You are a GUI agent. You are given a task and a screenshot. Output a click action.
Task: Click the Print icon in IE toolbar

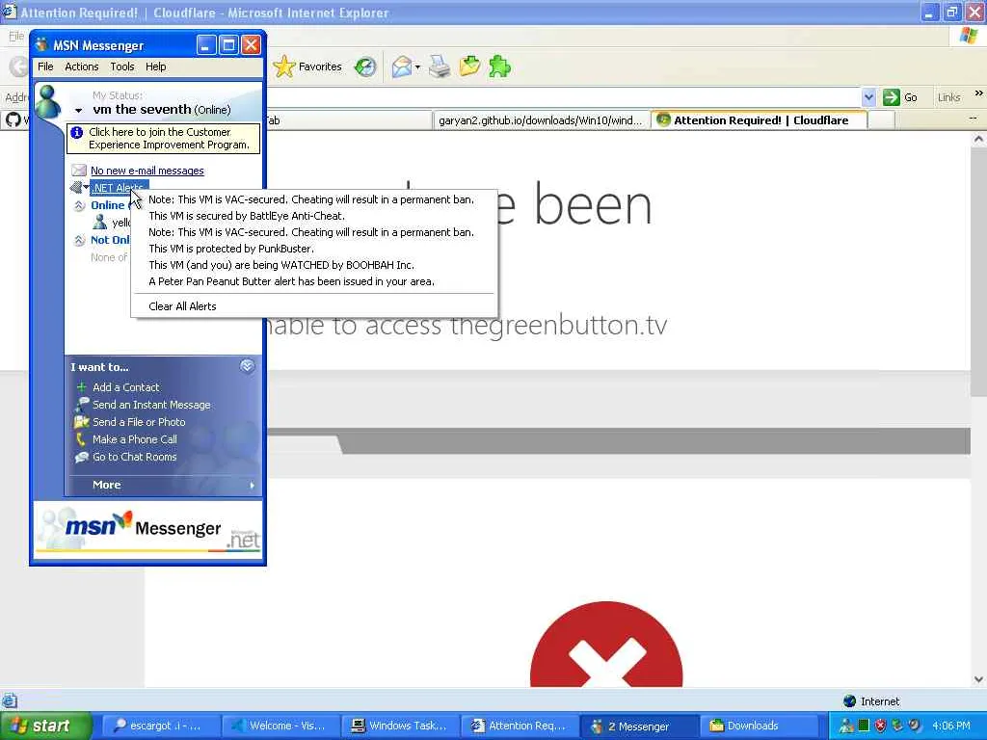[440, 66]
